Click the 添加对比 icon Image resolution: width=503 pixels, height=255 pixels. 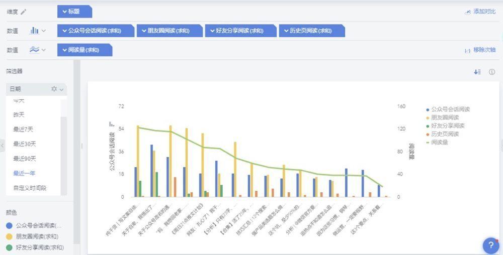[468, 12]
